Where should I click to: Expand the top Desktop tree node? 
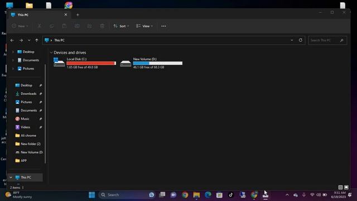(x=13, y=52)
